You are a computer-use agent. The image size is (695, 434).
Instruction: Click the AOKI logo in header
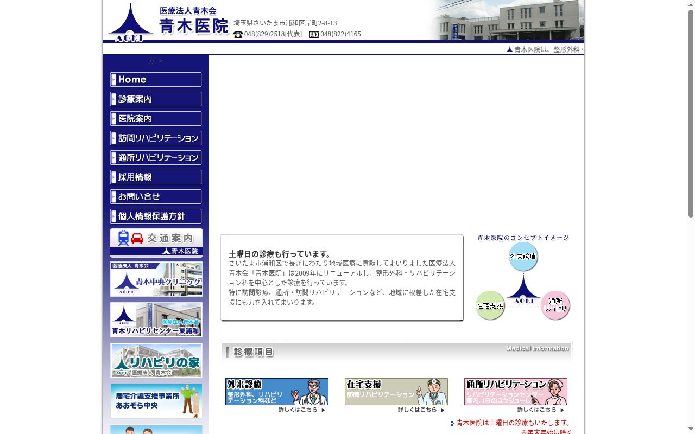pos(130,22)
